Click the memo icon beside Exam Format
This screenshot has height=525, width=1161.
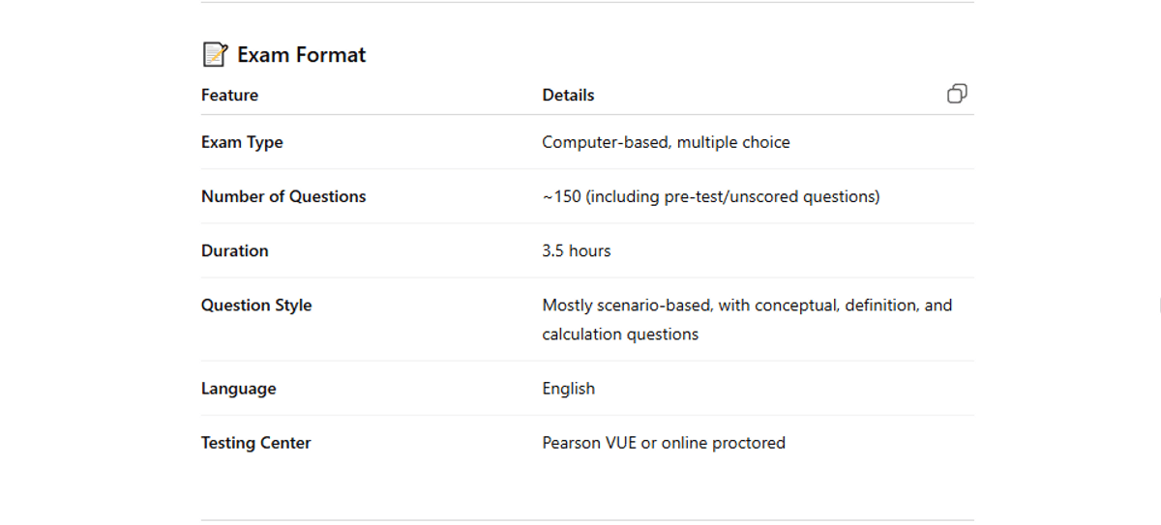(x=215, y=55)
